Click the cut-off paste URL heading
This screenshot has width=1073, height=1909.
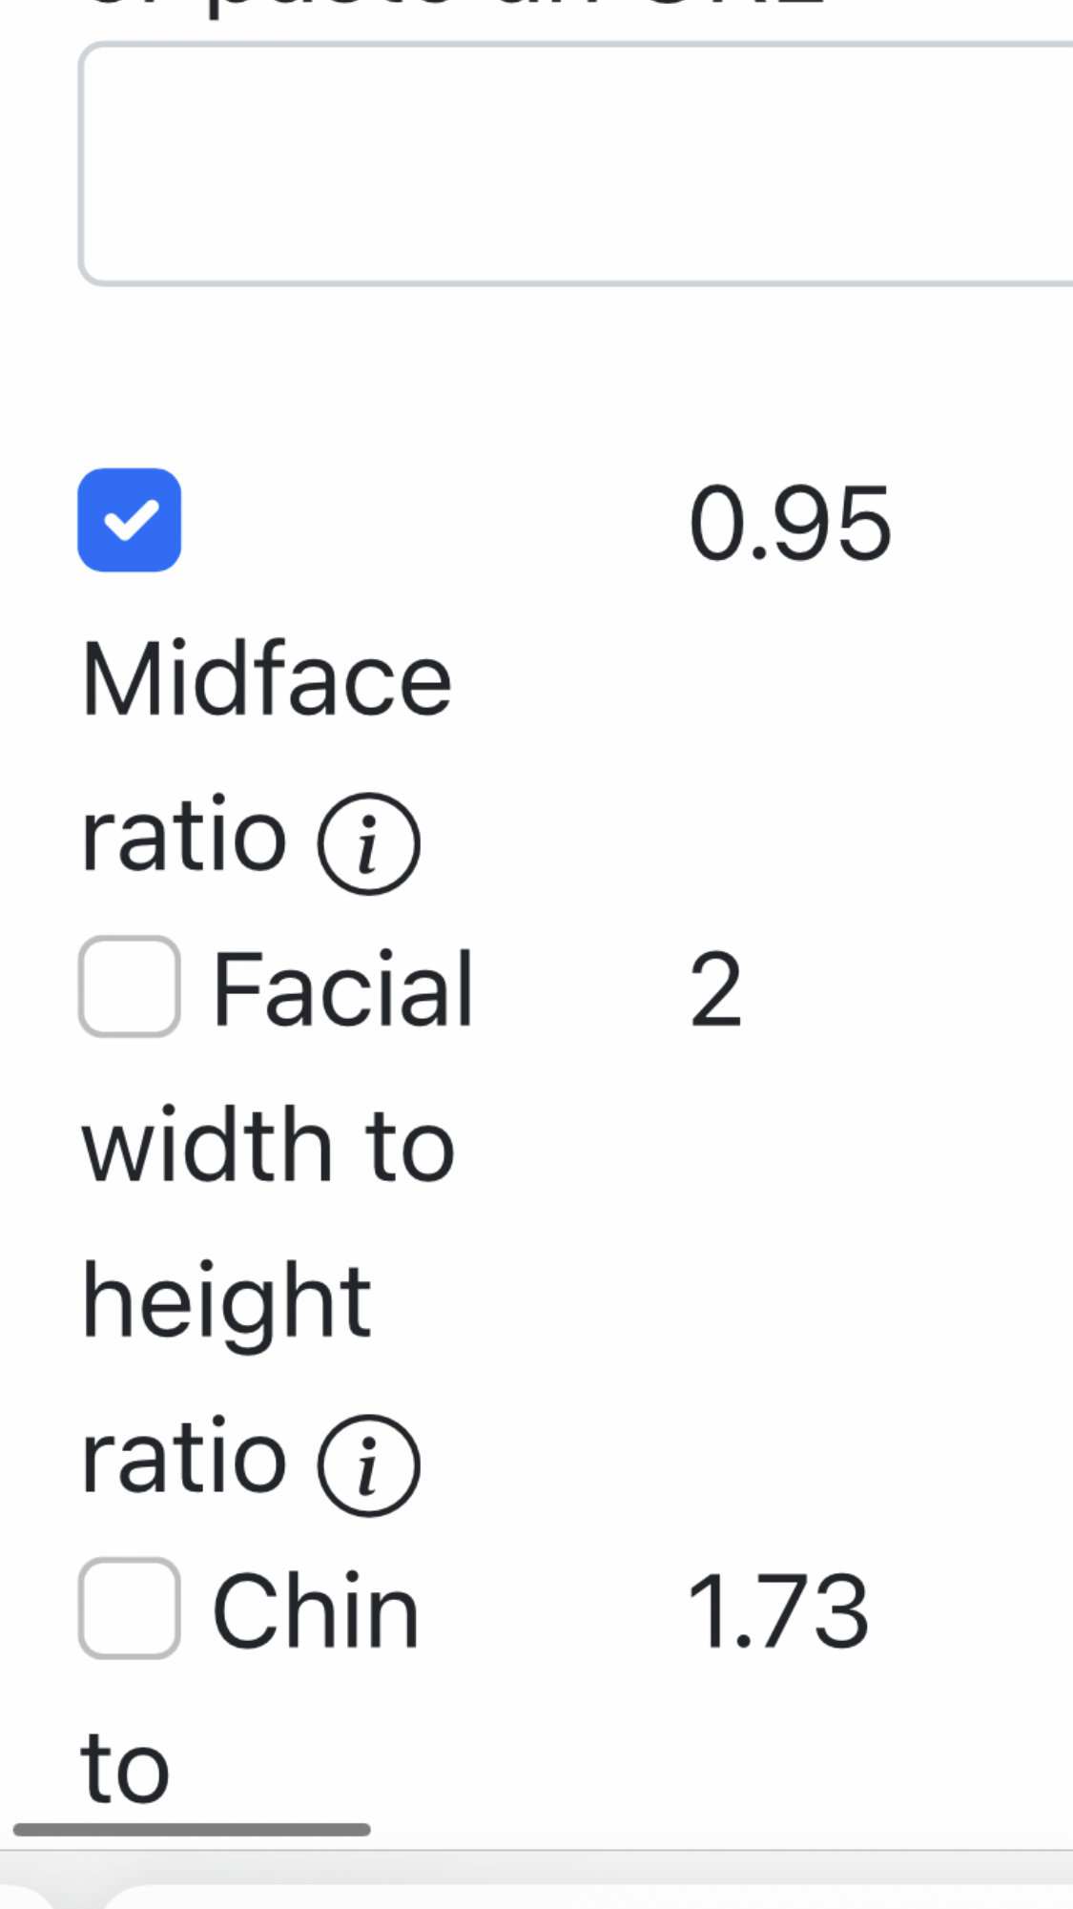pyautogui.click(x=454, y=8)
